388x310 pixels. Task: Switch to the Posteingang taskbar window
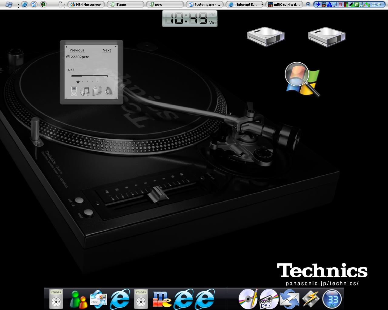click(x=205, y=5)
